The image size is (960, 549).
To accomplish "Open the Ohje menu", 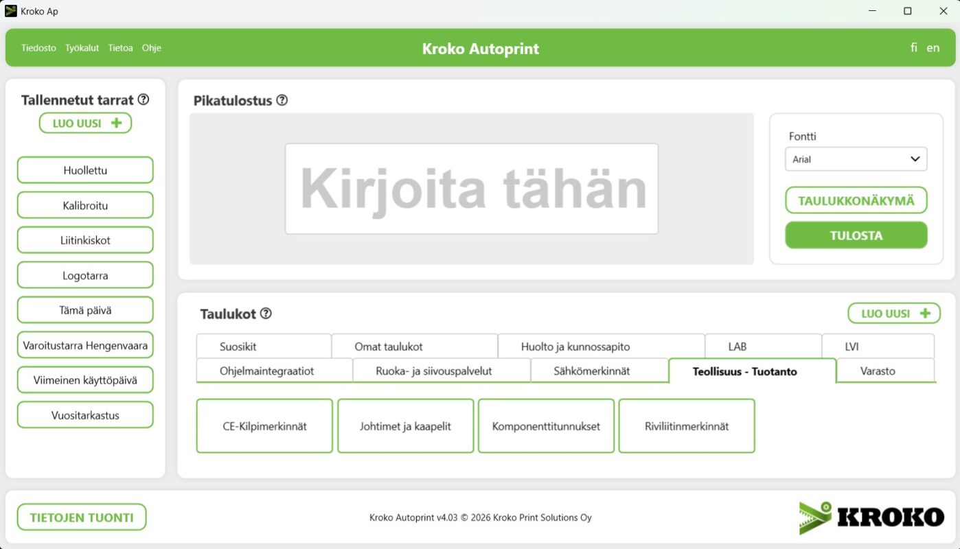I will click(151, 48).
